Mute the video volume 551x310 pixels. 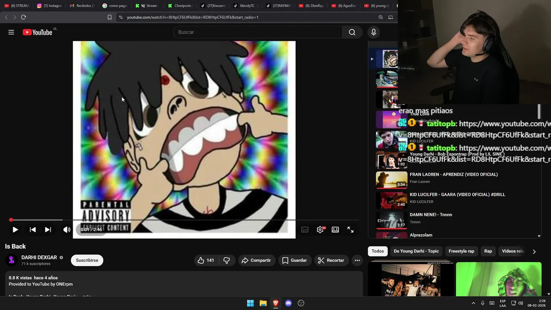pyautogui.click(x=67, y=229)
